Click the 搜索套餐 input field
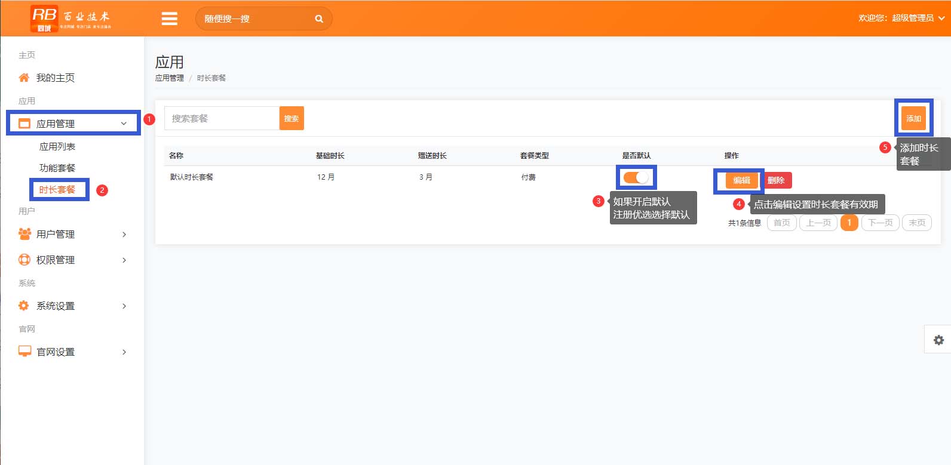The image size is (951, 465). pos(222,118)
